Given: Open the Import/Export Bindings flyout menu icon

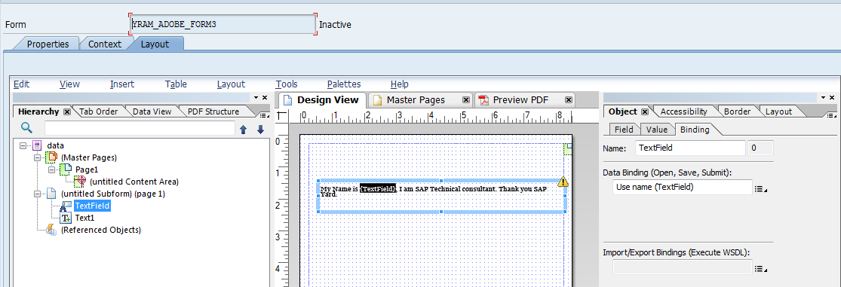Looking at the screenshot, I should (x=760, y=269).
